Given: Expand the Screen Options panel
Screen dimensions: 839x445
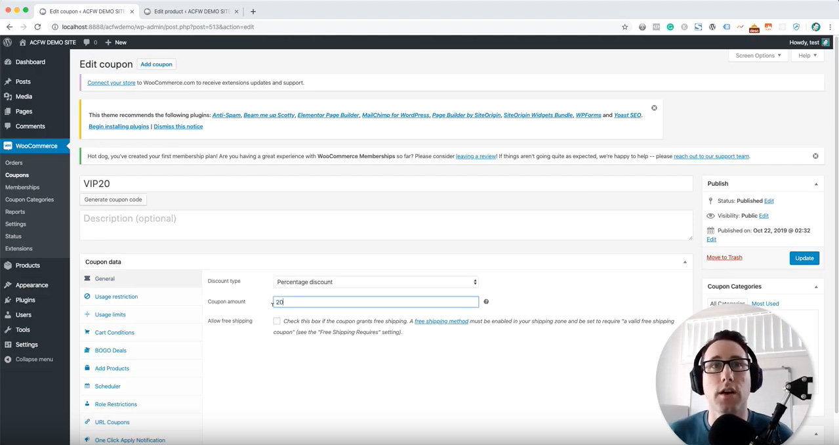Looking at the screenshot, I should [758, 56].
